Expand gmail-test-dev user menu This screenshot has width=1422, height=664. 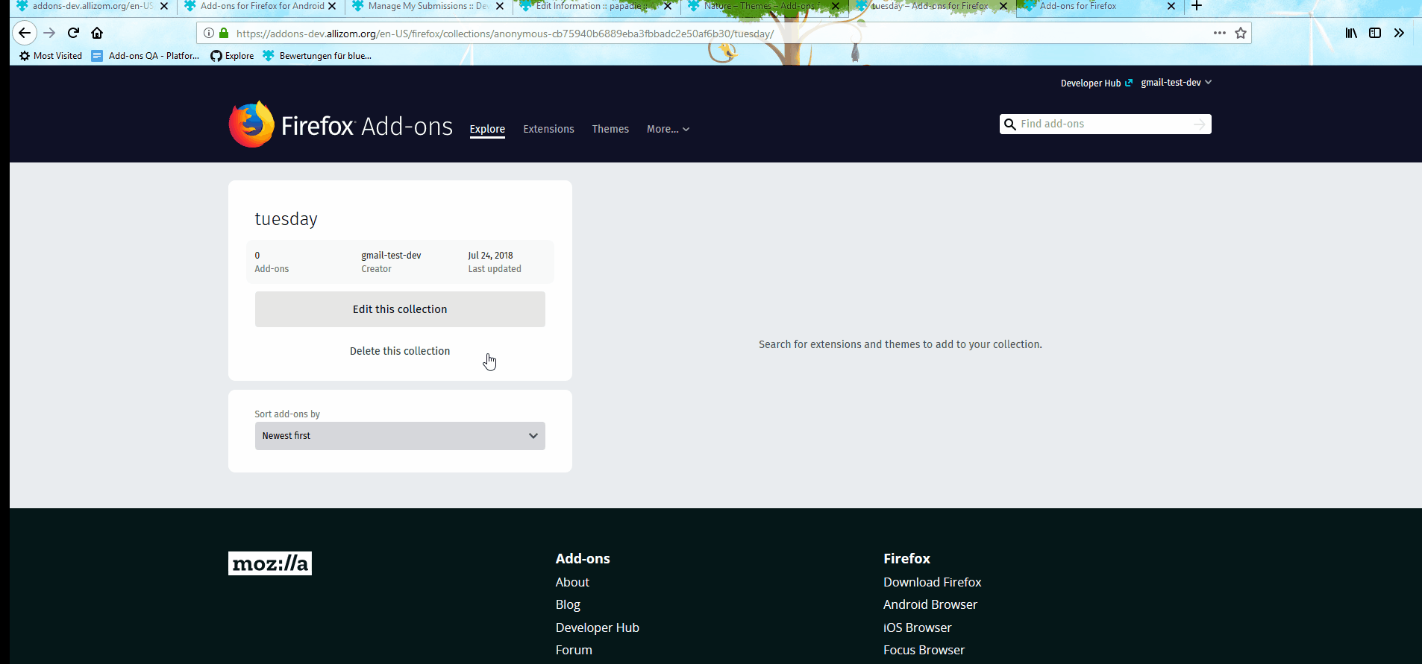pos(1176,83)
